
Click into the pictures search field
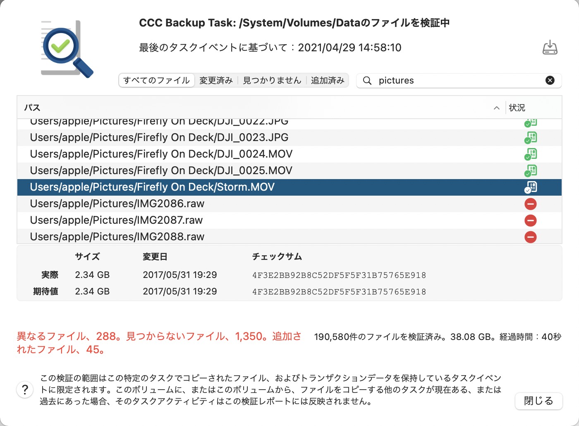[x=458, y=80]
